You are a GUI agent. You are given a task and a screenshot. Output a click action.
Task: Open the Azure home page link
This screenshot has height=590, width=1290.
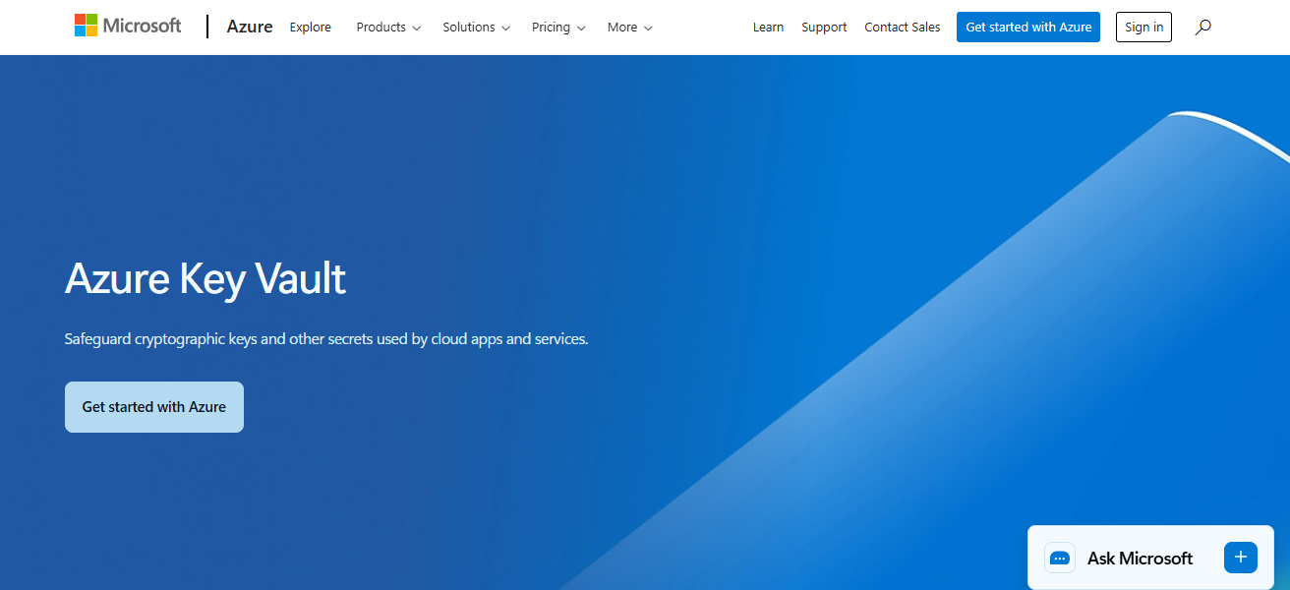click(x=249, y=27)
